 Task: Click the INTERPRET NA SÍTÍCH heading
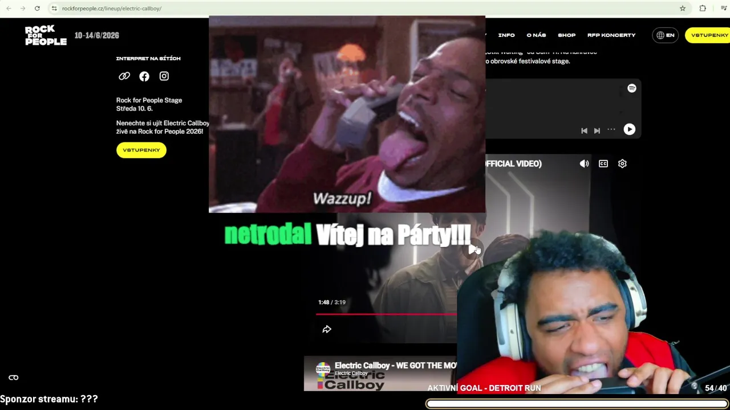tap(148, 59)
